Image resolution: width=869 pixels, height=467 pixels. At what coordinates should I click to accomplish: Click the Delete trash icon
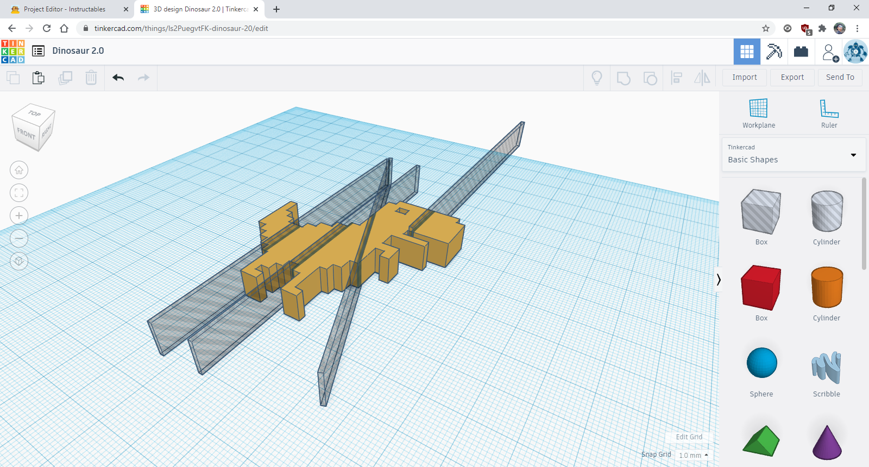[91, 78]
